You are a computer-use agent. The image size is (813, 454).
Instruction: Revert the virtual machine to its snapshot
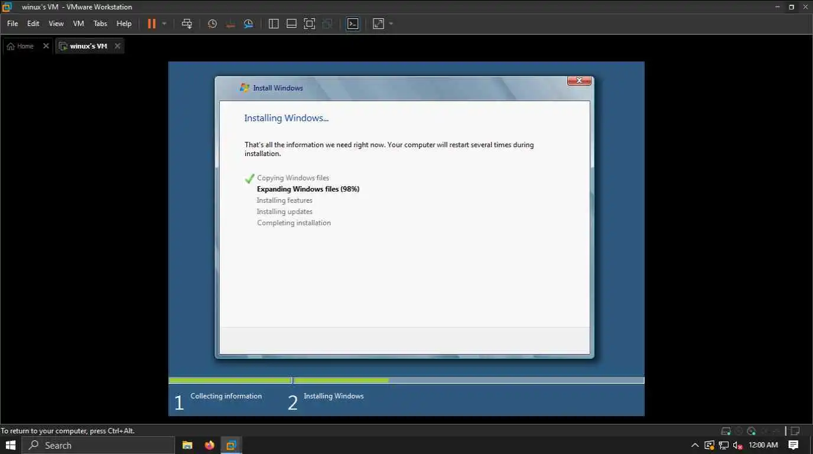point(230,24)
